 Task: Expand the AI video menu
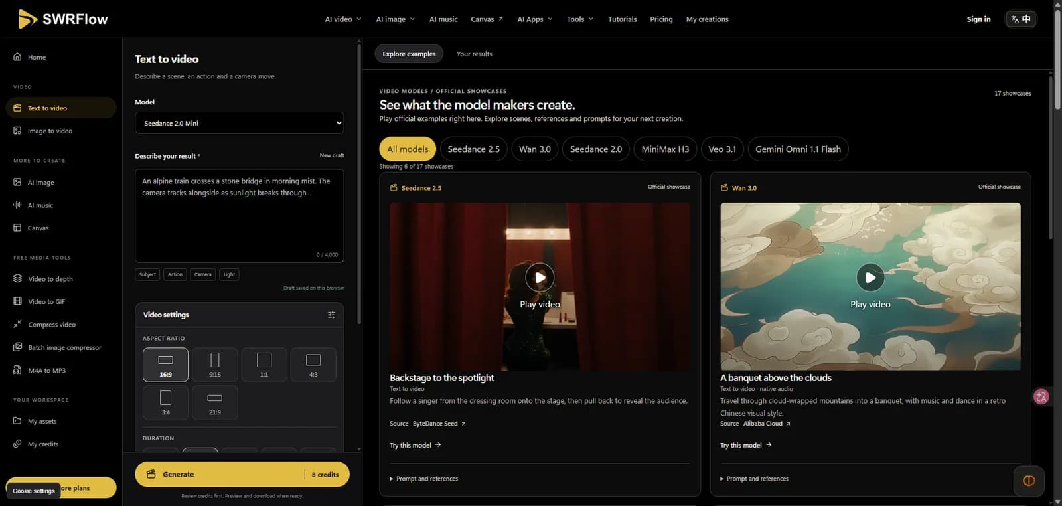pyautogui.click(x=343, y=19)
